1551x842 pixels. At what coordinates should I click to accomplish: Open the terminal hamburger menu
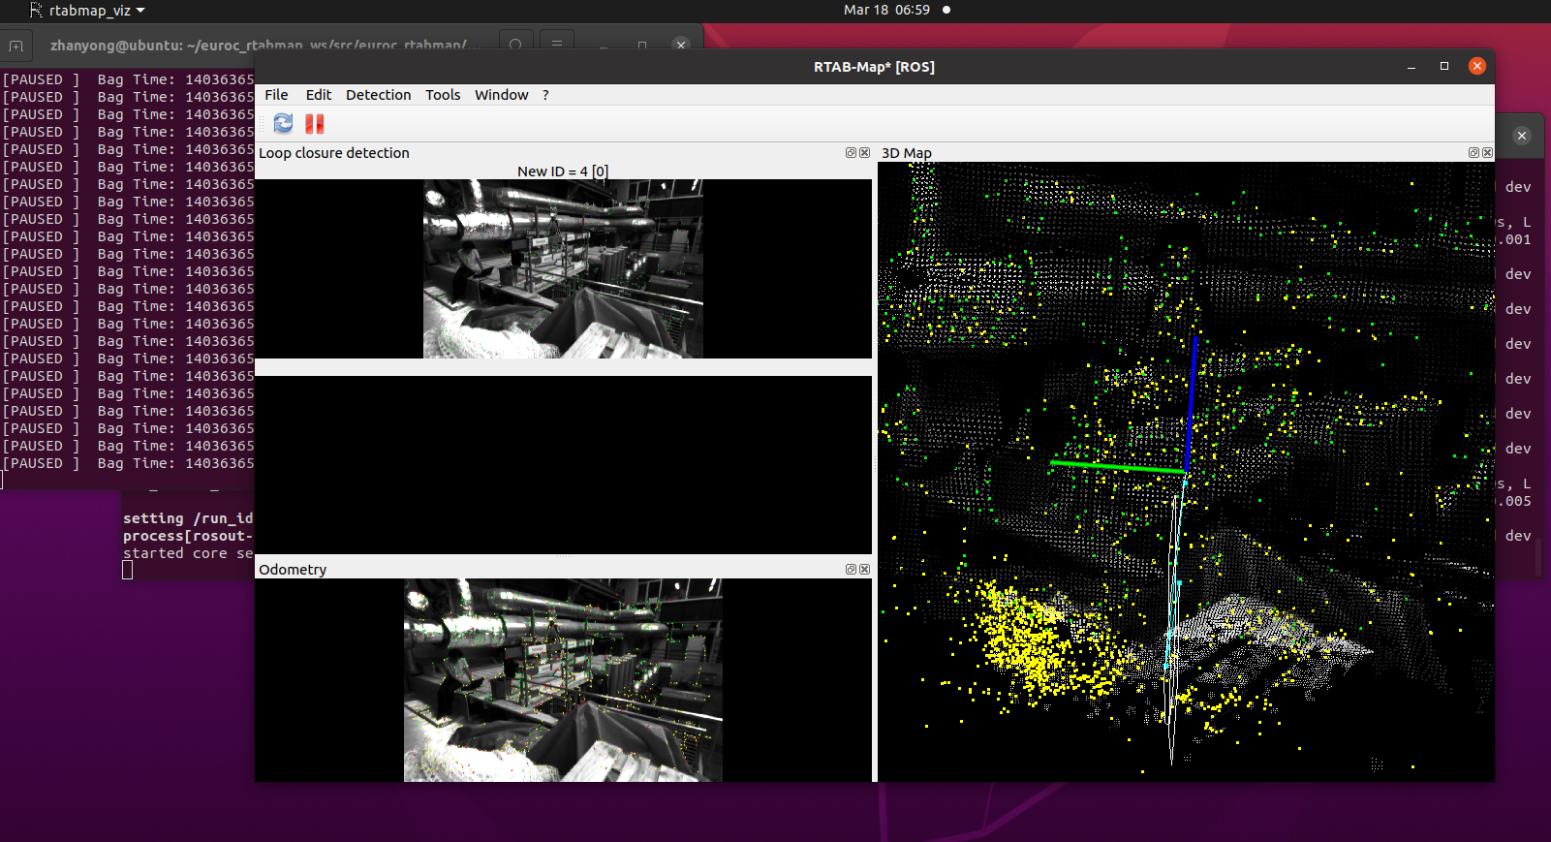[x=557, y=44]
